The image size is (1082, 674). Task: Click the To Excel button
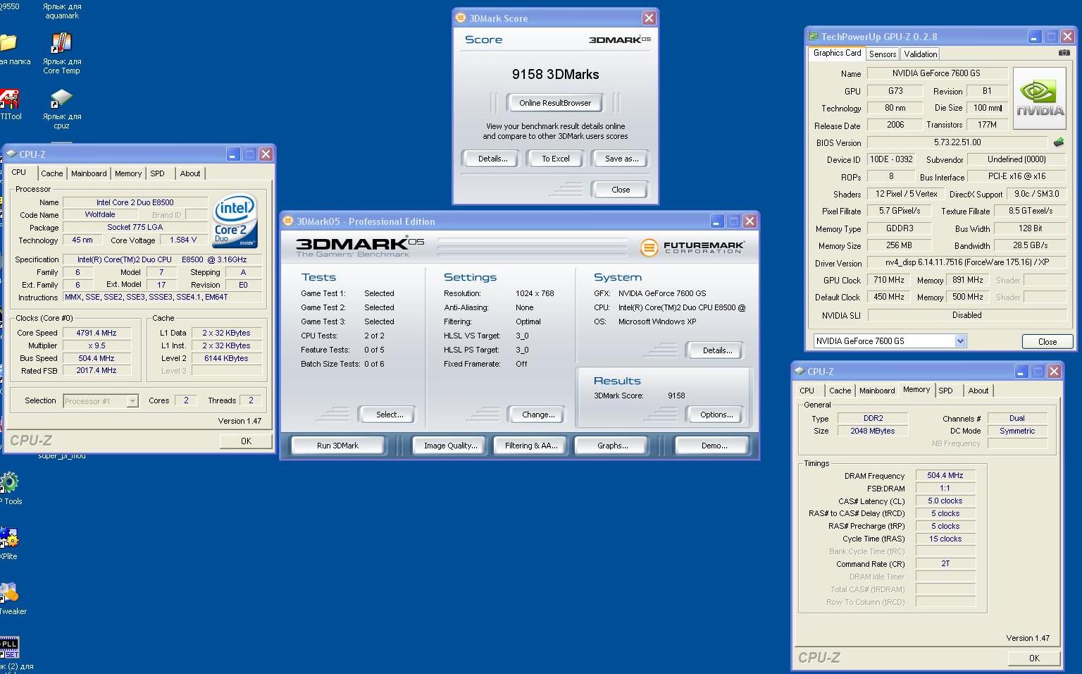coord(555,159)
